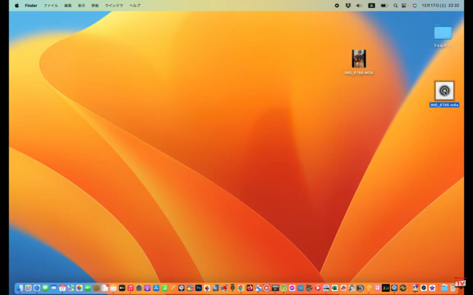473x295 pixels.
Task: Launch Final Cut Pro from the Dock
Action: pyautogui.click(x=190, y=288)
